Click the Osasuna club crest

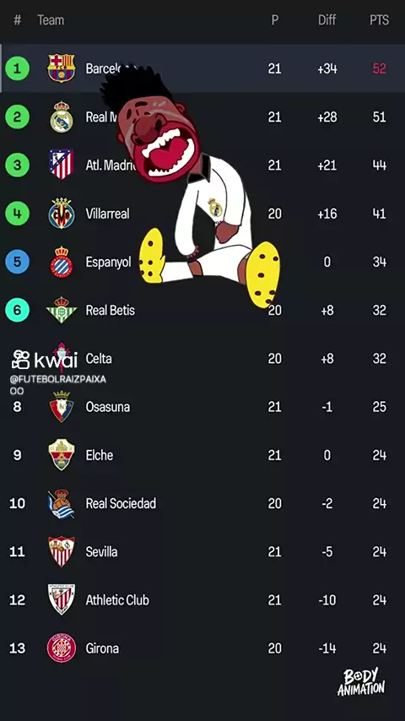click(x=61, y=406)
